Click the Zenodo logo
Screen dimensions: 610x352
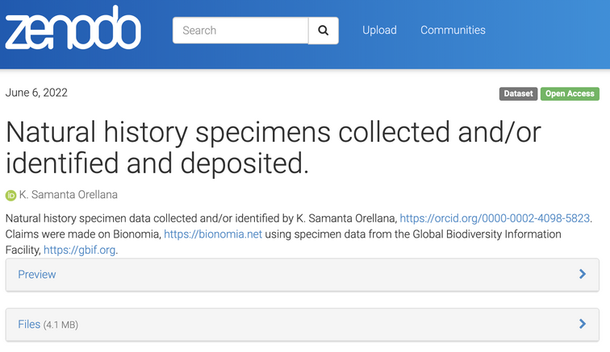pyautogui.click(x=73, y=29)
